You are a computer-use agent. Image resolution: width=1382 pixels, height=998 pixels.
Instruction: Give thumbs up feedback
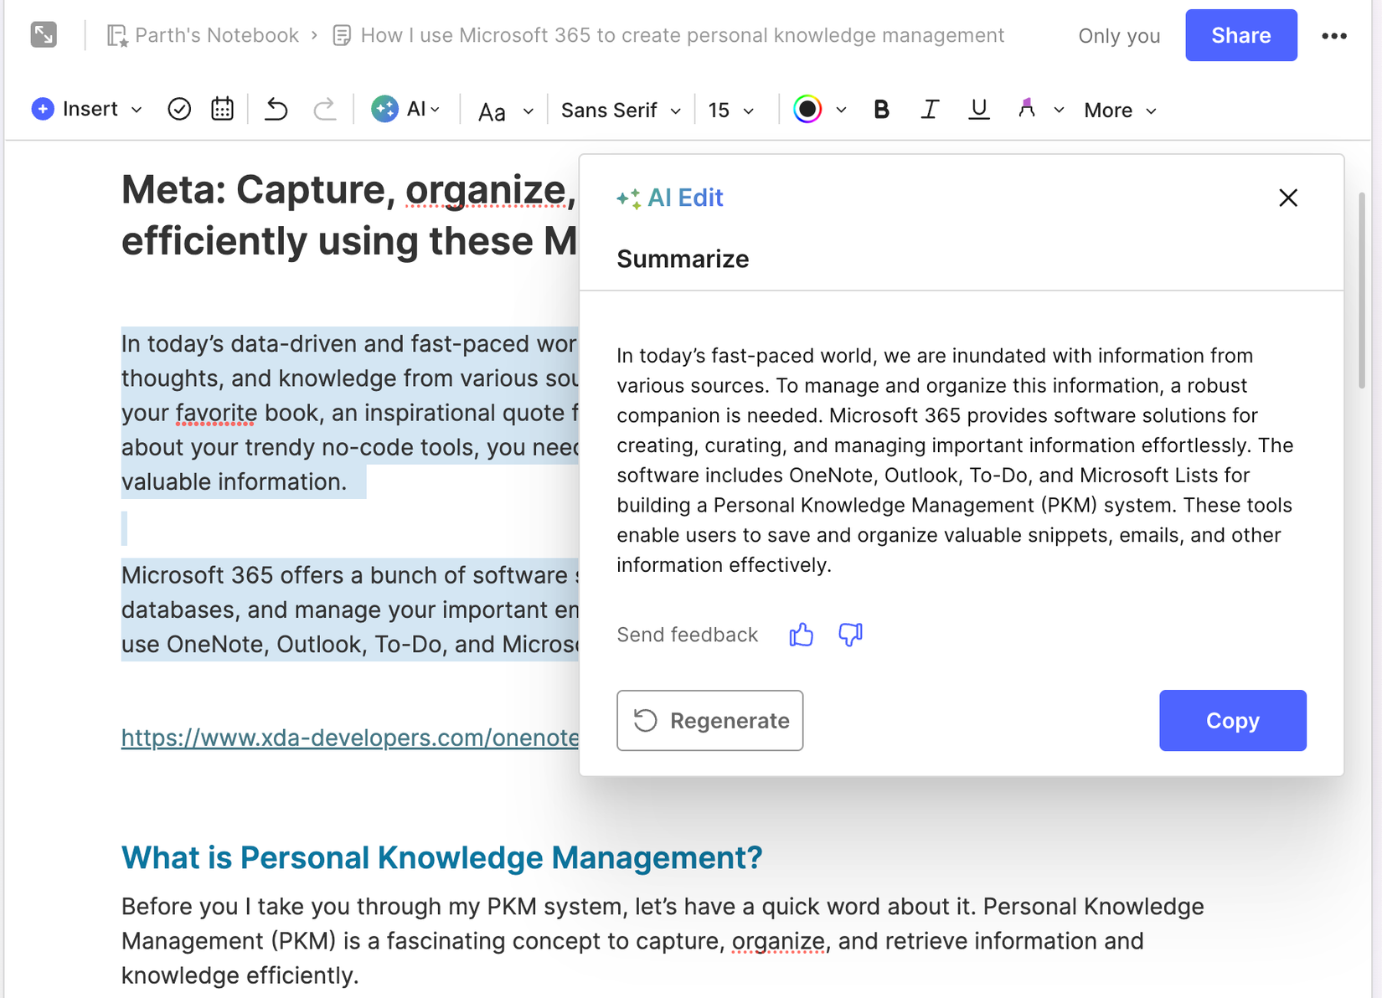[x=801, y=635]
